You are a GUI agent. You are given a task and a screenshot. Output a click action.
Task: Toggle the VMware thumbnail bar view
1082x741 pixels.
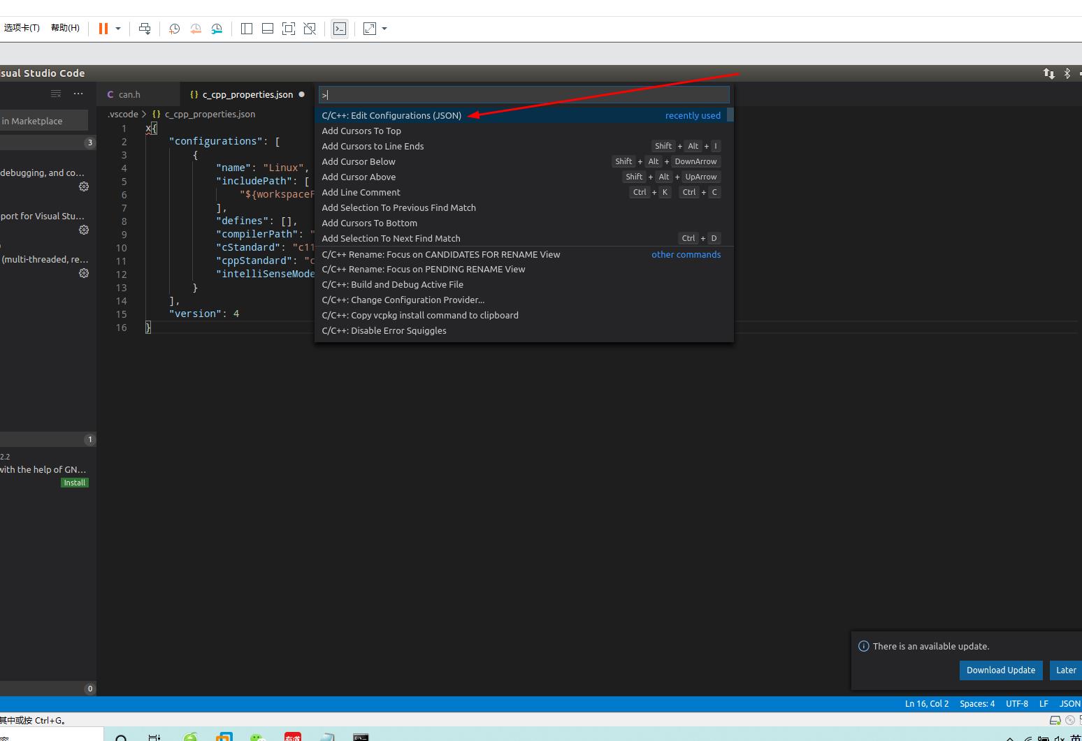(268, 29)
